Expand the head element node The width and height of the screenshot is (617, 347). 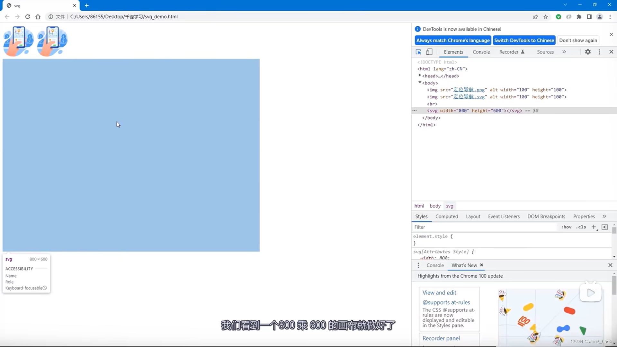tap(420, 76)
